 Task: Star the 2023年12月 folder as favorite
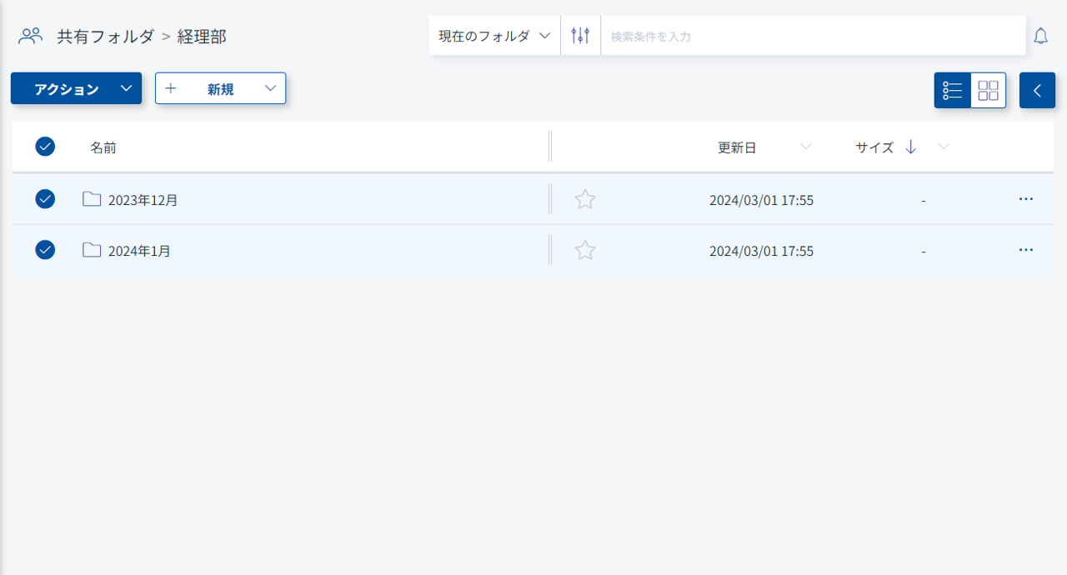point(585,199)
